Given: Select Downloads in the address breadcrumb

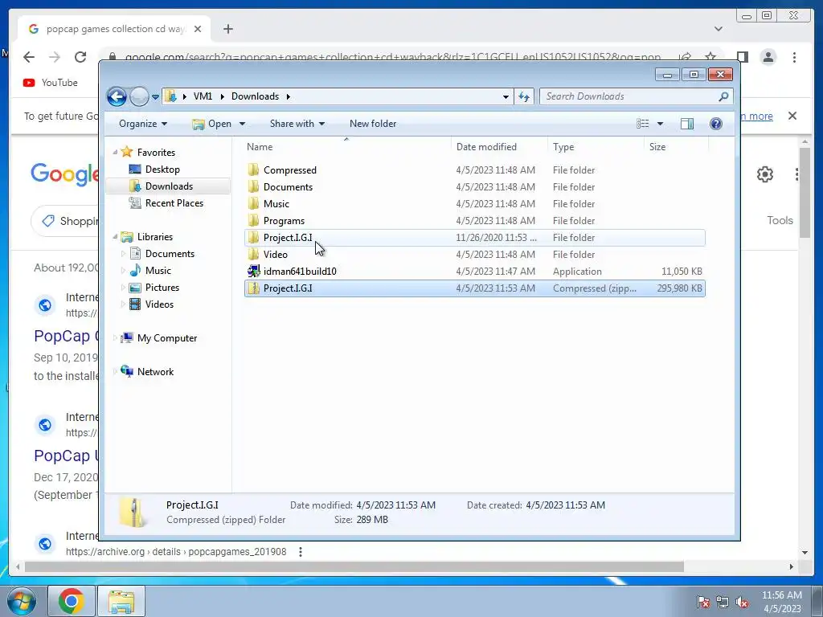Looking at the screenshot, I should 255,96.
